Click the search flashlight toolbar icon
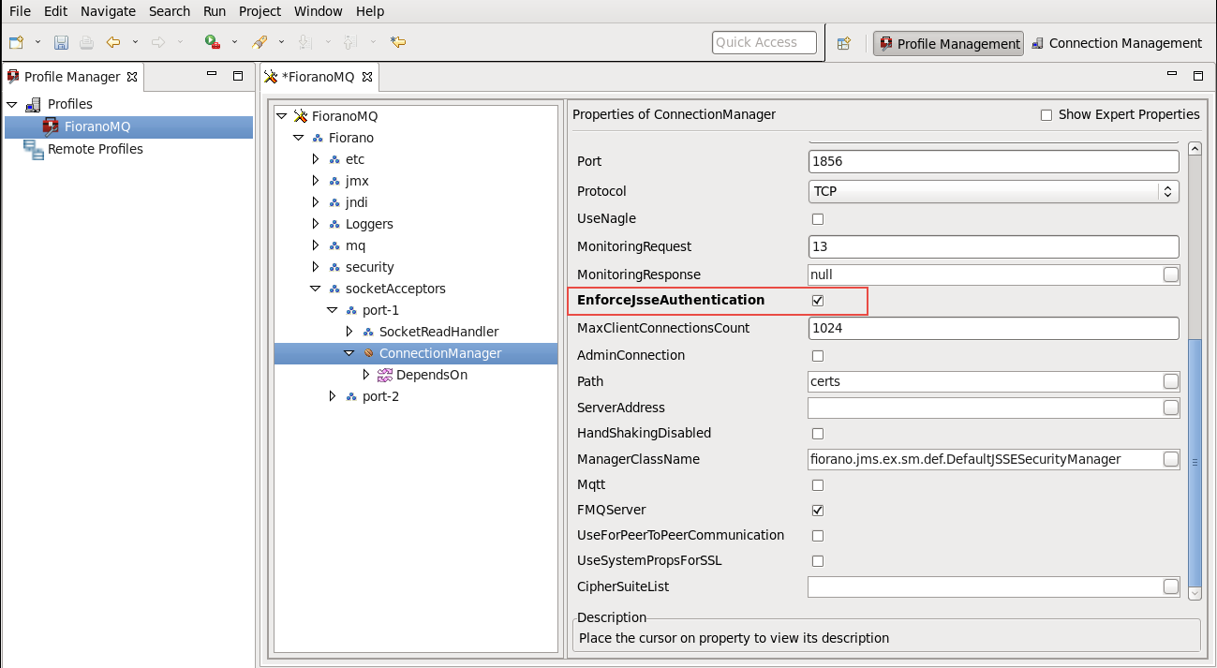Viewport: 1217px width, 668px height. pos(260,43)
